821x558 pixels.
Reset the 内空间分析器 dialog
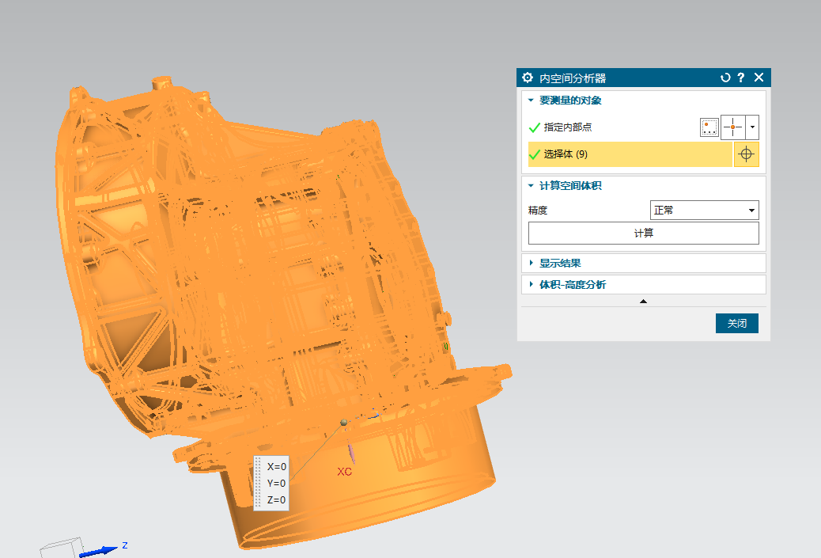pyautogui.click(x=725, y=78)
